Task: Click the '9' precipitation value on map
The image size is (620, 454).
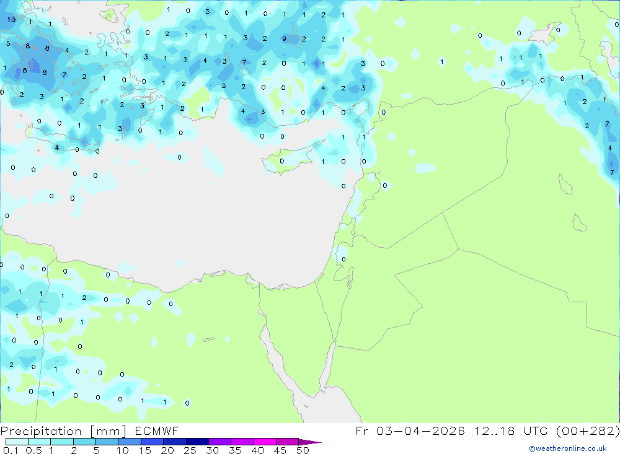Action: pos(284,39)
